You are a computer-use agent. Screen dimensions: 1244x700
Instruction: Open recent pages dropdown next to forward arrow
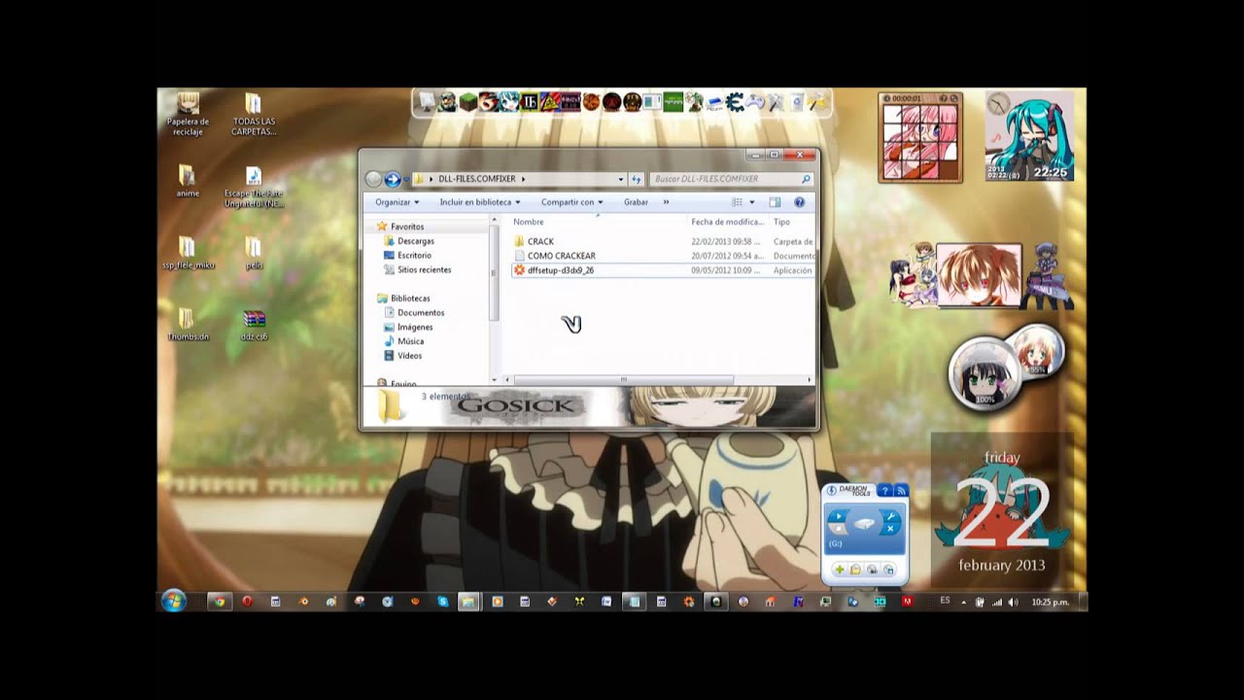click(x=406, y=179)
